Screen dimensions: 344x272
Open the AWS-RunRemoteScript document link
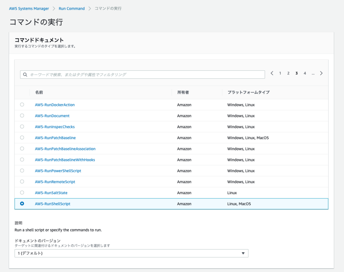(x=55, y=182)
